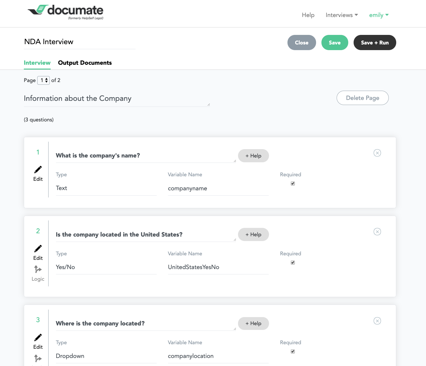Screen dimensions: 426x366
Task: Open Logic branching icon for question 2
Action: tap(38, 269)
